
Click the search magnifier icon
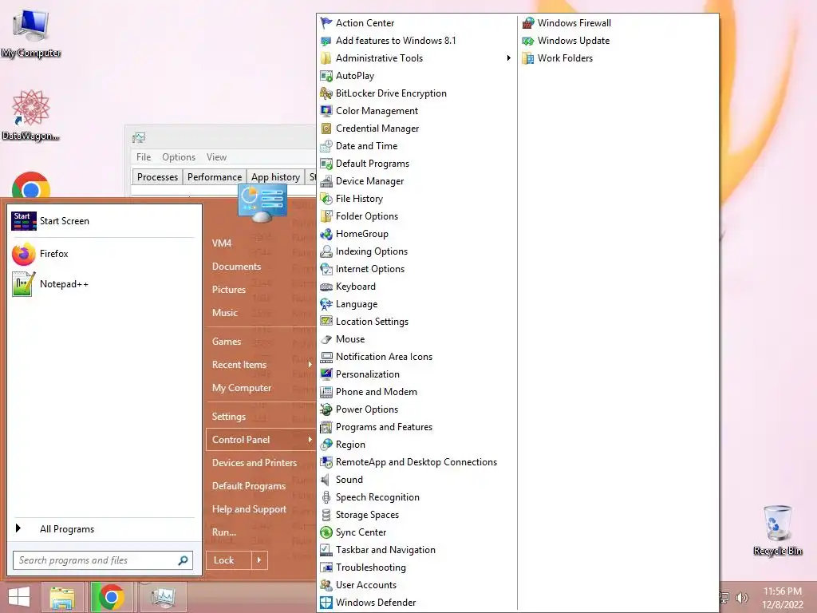pyautogui.click(x=183, y=560)
